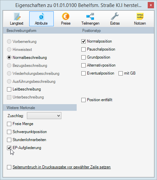Select the Attribute info icon tab
This screenshot has height=180, width=157.
(x=41, y=19)
